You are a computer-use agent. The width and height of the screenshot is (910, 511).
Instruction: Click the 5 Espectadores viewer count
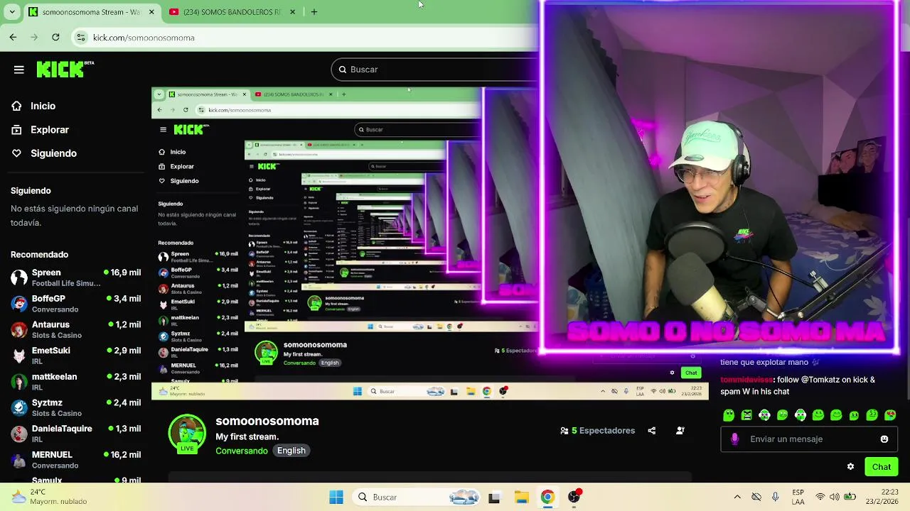pyautogui.click(x=597, y=431)
